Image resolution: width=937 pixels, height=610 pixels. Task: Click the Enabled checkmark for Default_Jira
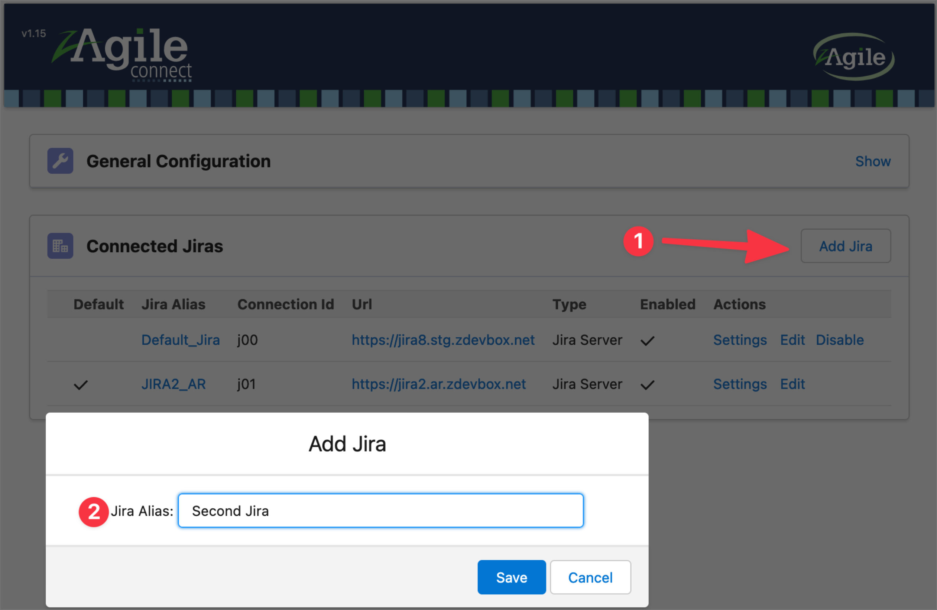(647, 340)
